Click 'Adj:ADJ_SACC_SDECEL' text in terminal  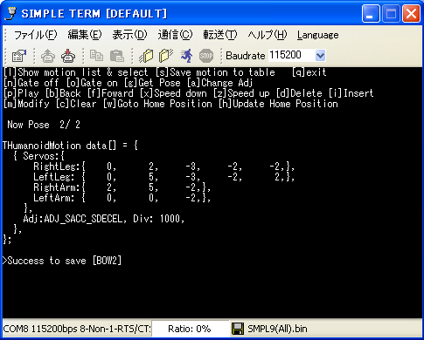[73, 219]
